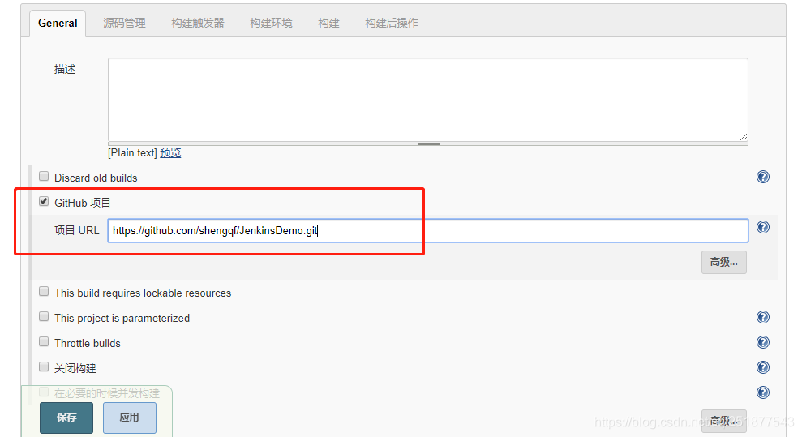Open help for Discard old builds

pyautogui.click(x=762, y=177)
